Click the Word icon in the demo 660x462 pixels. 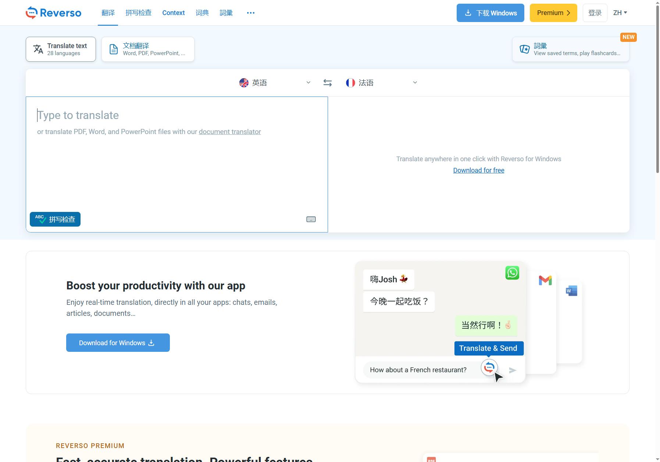tap(572, 291)
